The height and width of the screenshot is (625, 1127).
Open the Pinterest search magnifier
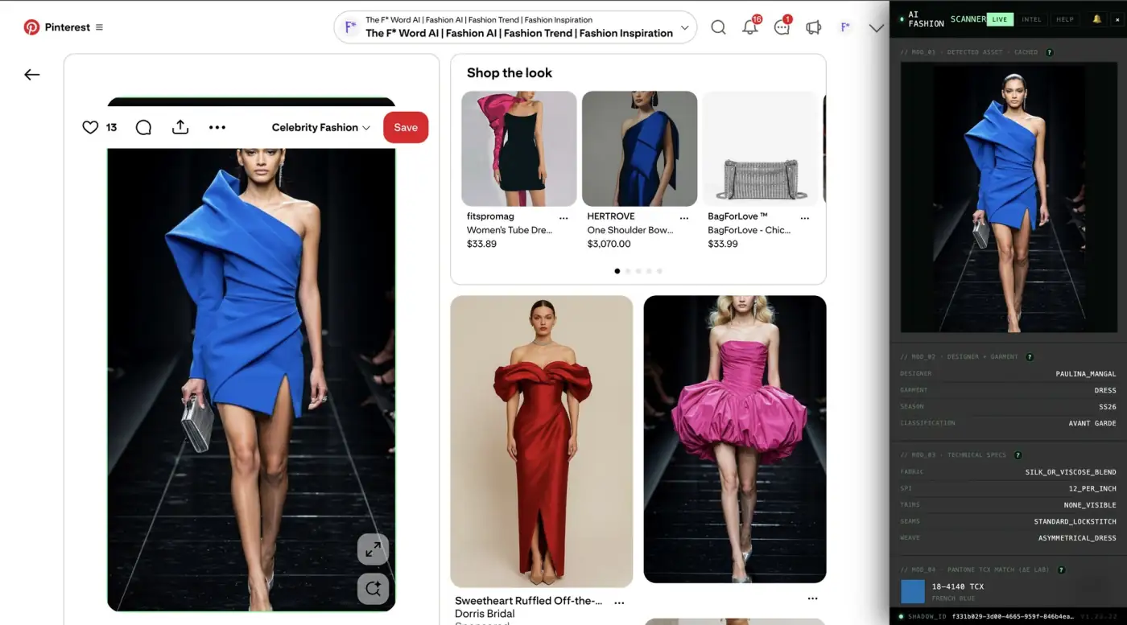pos(718,27)
